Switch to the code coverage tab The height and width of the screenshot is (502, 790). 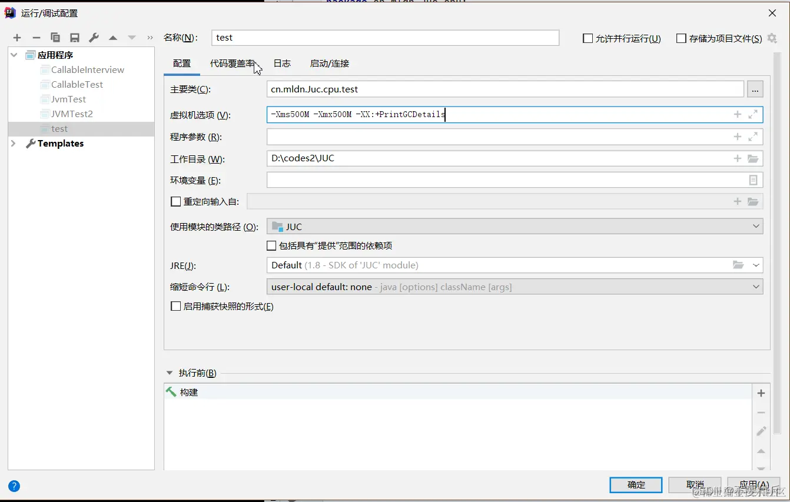pos(233,64)
